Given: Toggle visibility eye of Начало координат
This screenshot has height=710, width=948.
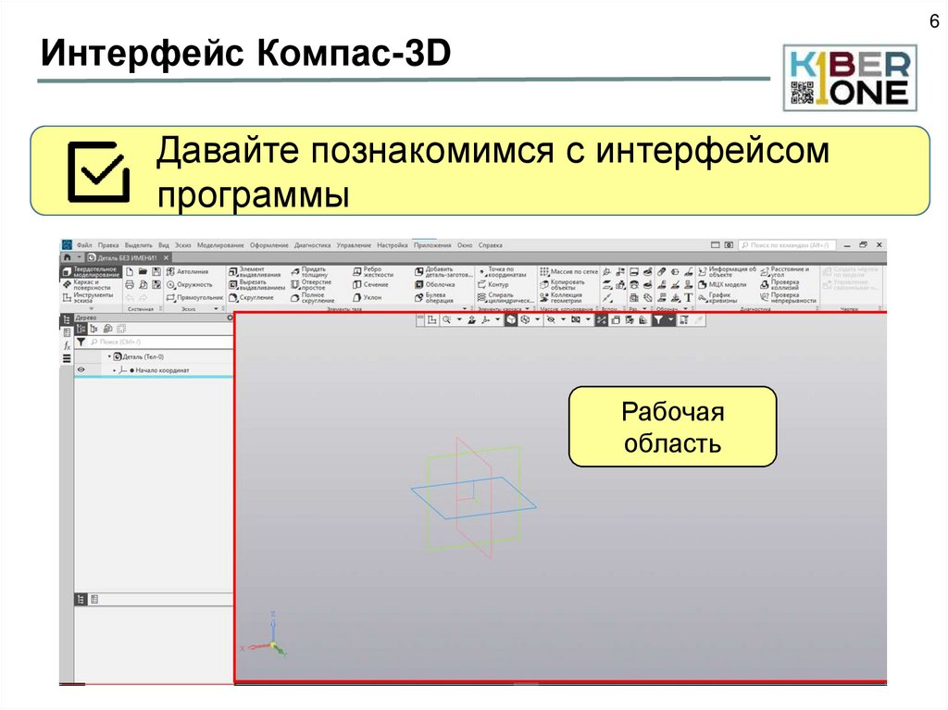Looking at the screenshot, I should pos(81,370).
